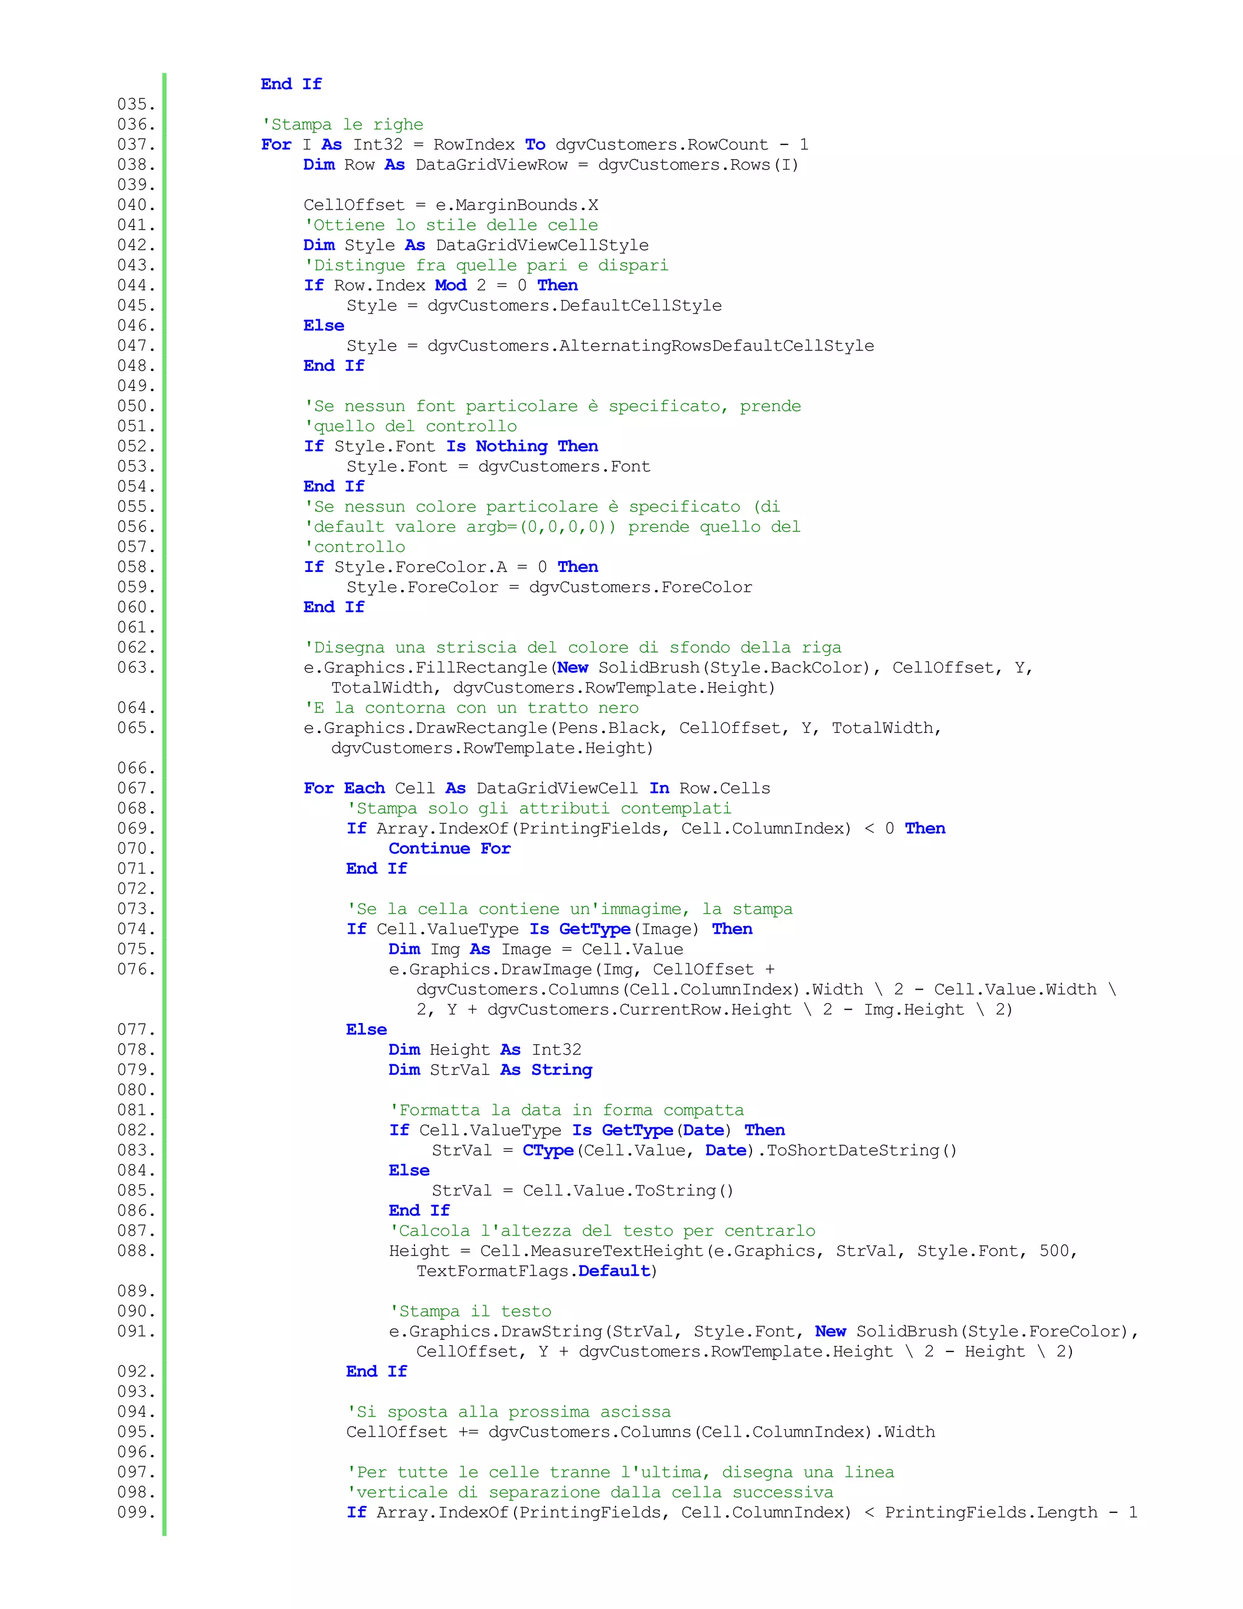Click the e.Graphics.DrawImage call
This screenshot has width=1243, height=1609.
753,990
